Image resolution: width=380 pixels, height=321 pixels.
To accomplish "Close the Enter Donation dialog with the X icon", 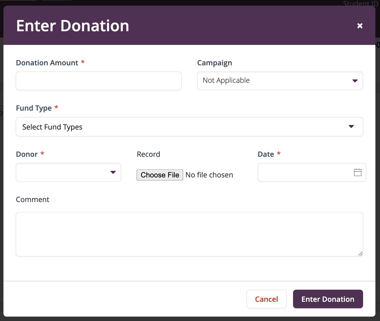I will (360, 26).
